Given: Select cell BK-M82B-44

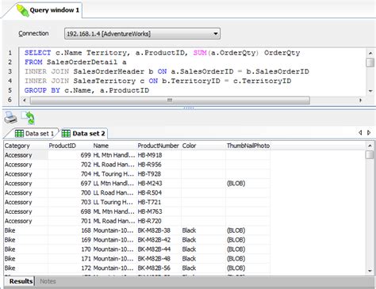Looking at the screenshot, I should tap(159, 249).
